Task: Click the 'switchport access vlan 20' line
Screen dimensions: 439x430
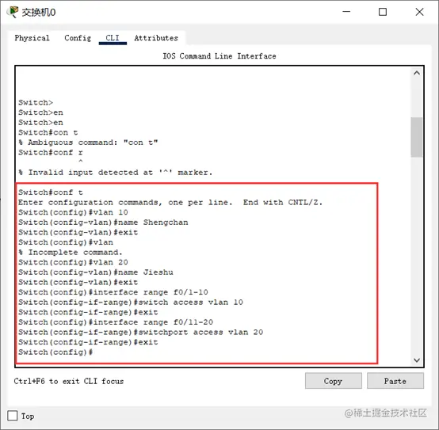Action: (140, 332)
